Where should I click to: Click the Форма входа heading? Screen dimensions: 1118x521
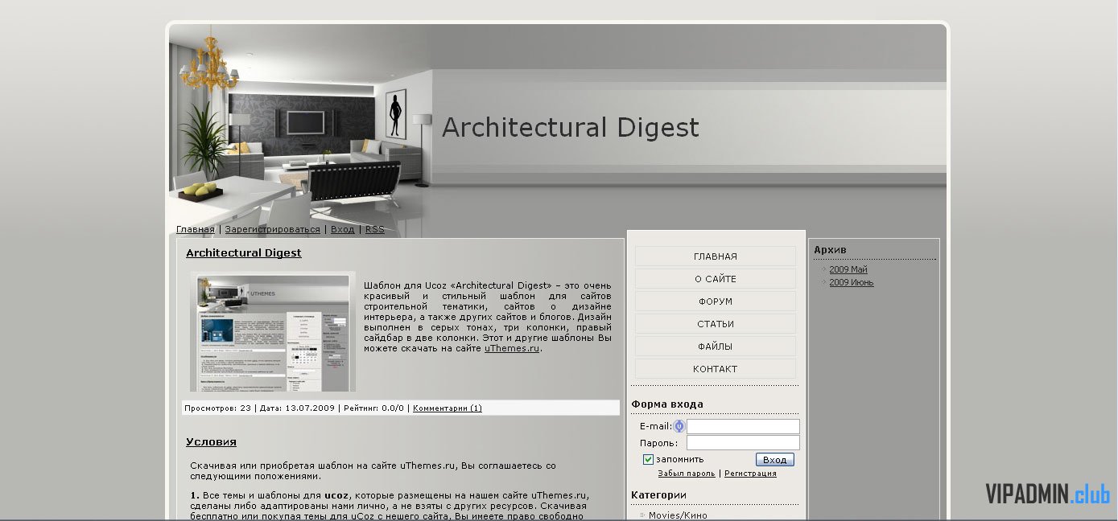pyautogui.click(x=667, y=404)
